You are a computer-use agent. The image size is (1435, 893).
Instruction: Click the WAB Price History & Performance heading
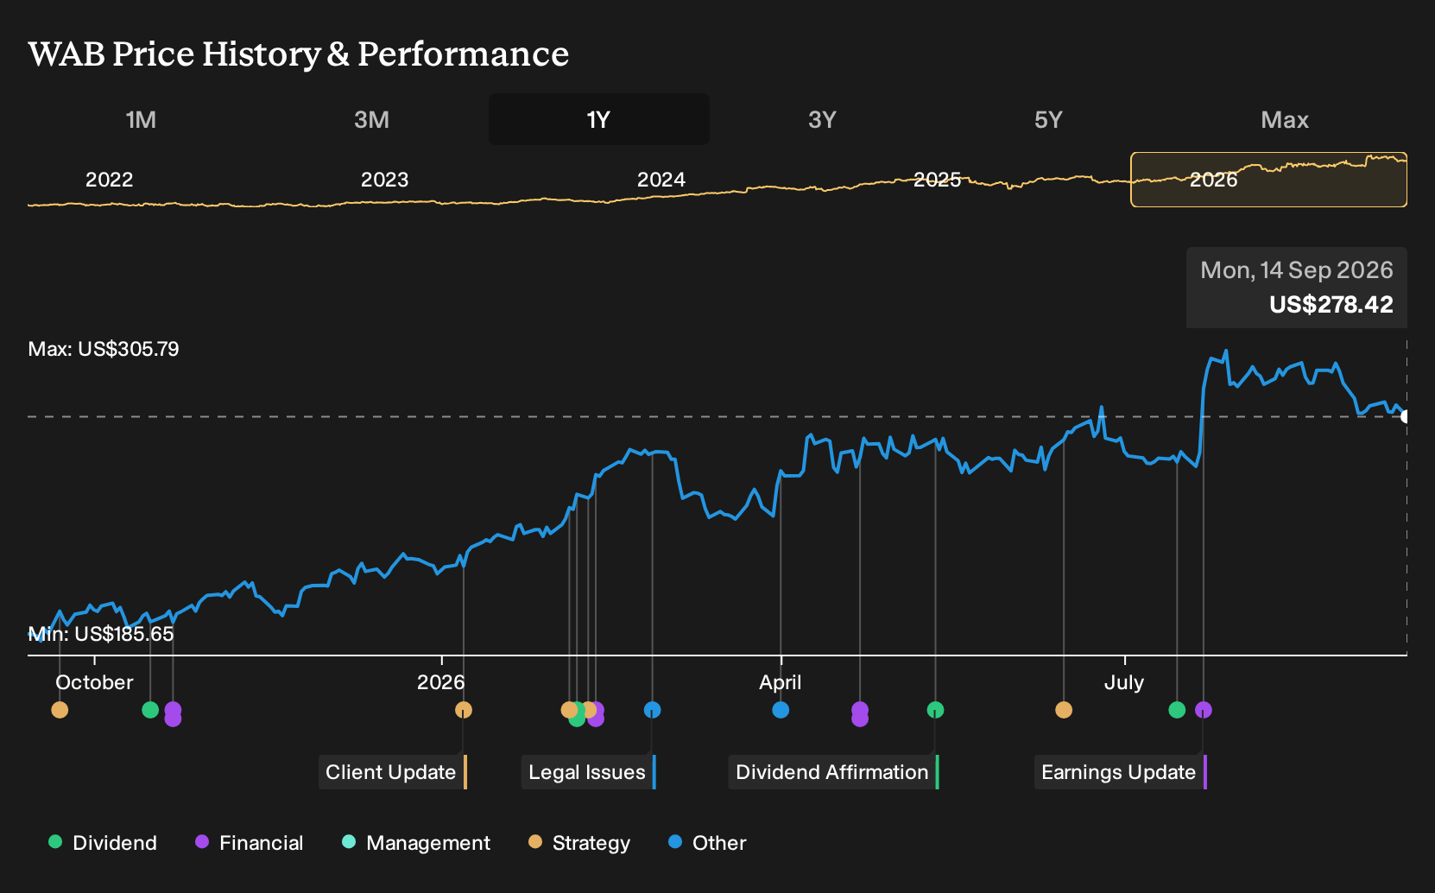(x=299, y=54)
